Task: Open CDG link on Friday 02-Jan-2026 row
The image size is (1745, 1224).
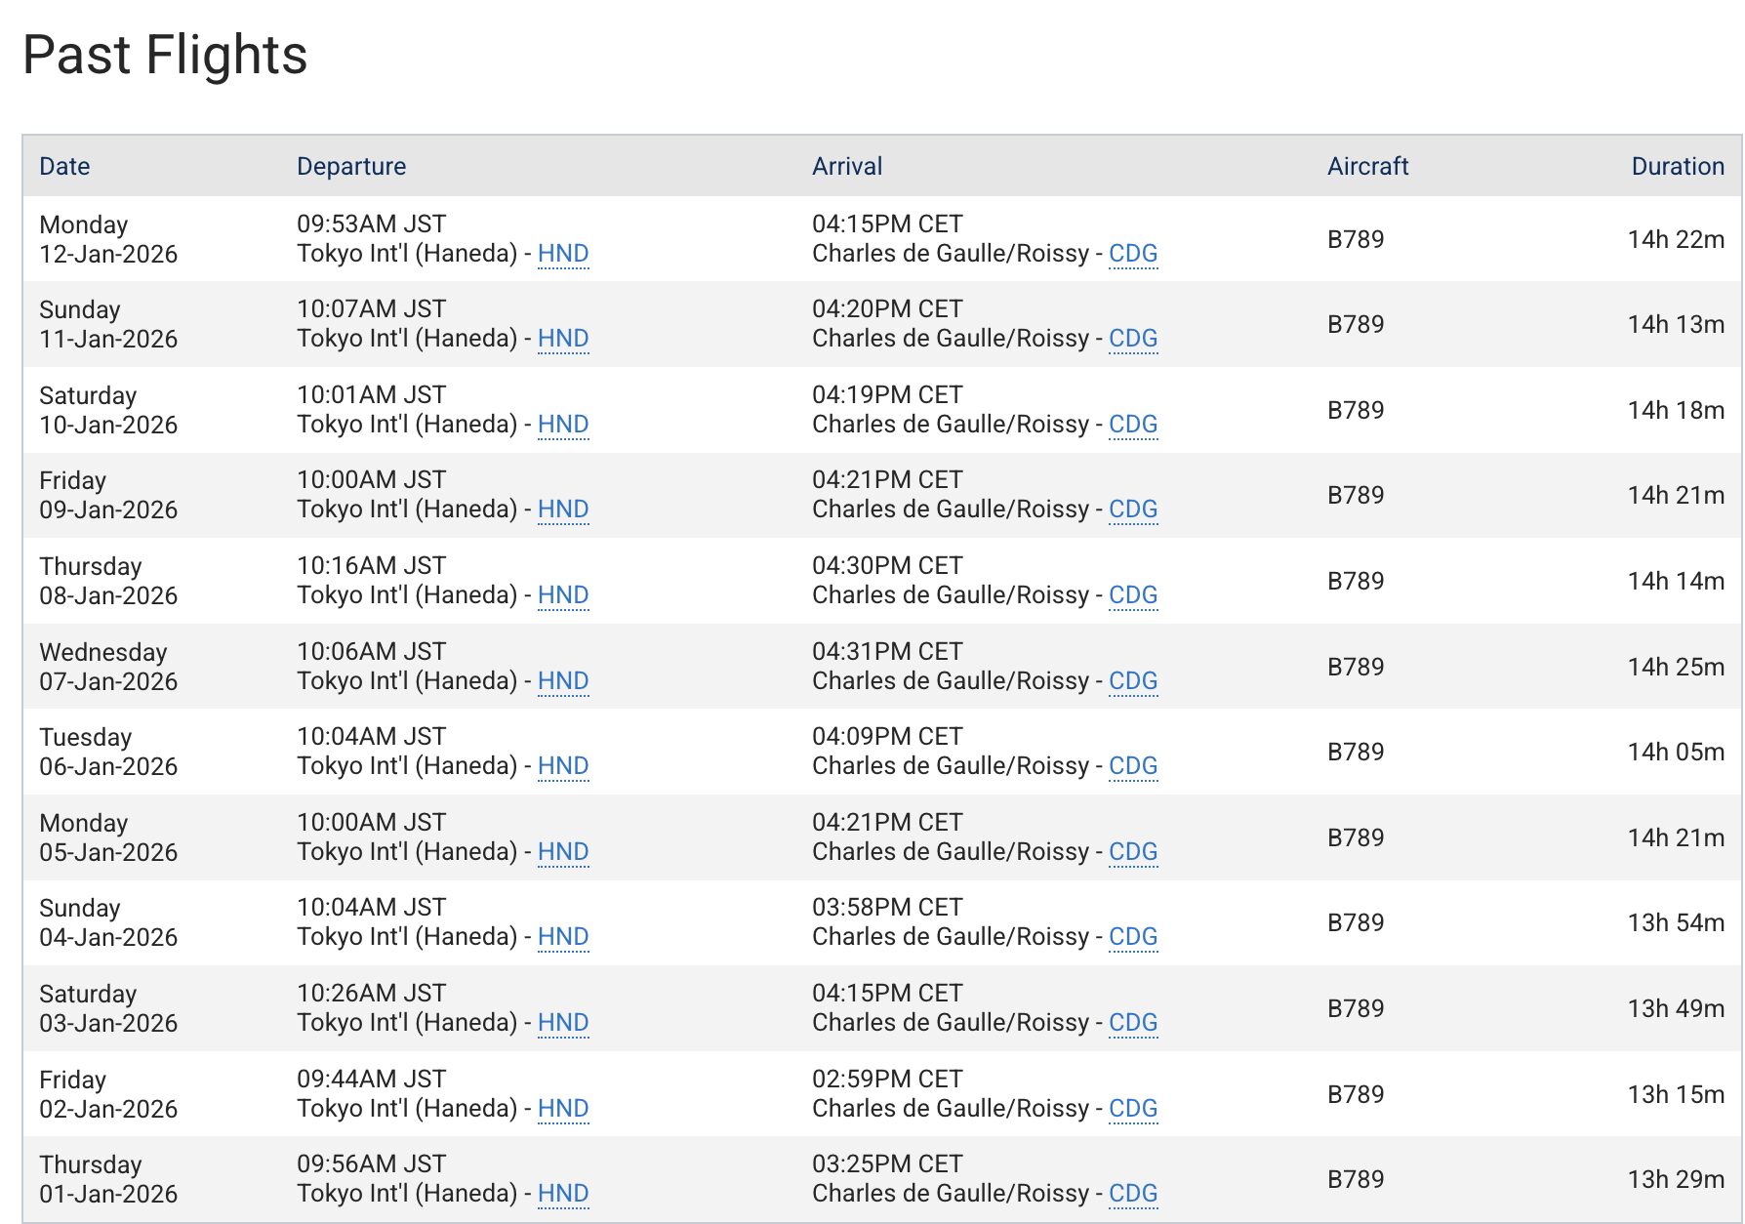Action: point(1133,1109)
